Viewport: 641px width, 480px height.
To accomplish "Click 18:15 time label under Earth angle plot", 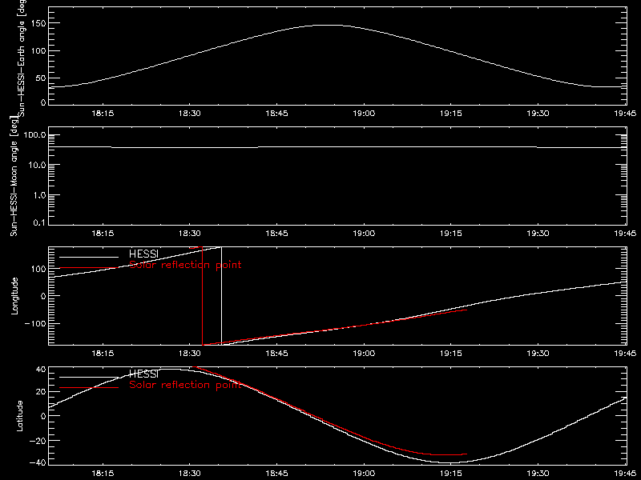I will point(103,113).
